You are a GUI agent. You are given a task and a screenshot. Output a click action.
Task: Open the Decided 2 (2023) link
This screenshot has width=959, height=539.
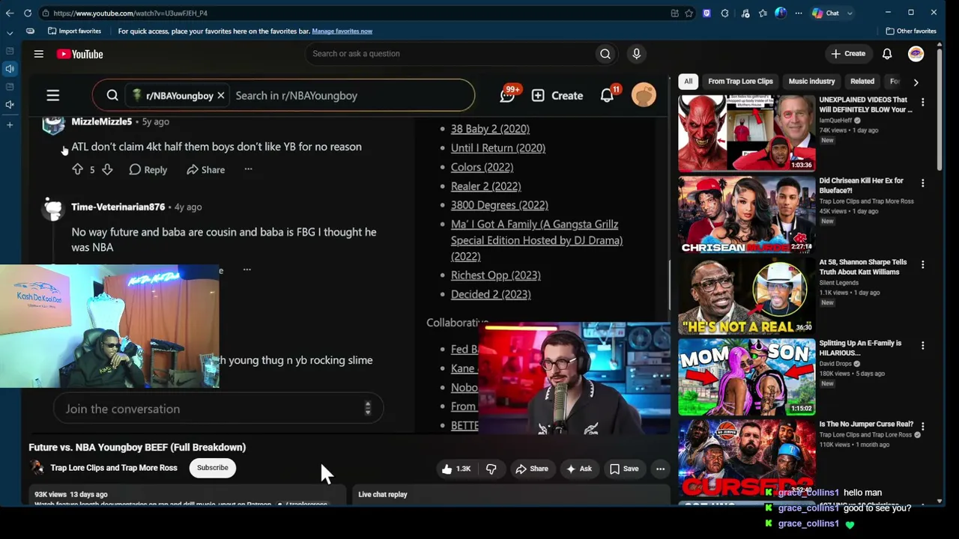pos(491,294)
